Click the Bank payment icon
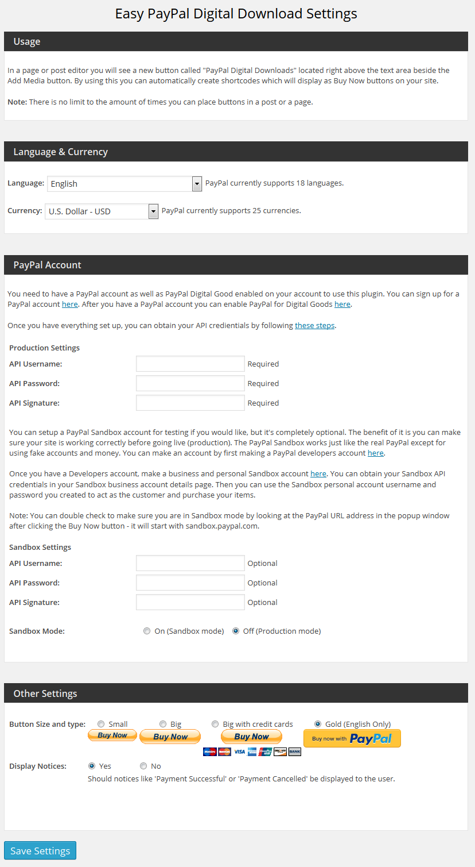Viewport: 475px width, 867px height. [x=294, y=752]
